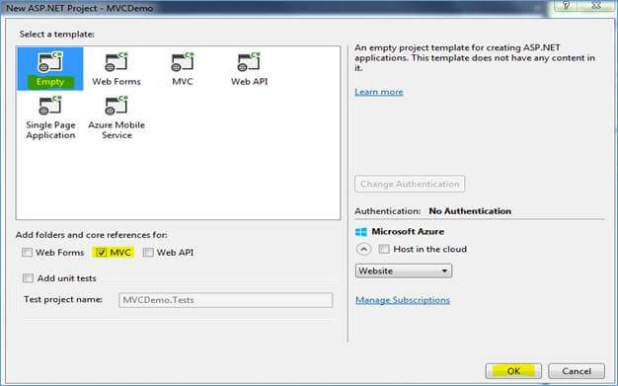Confirm with the OK button

point(513,371)
